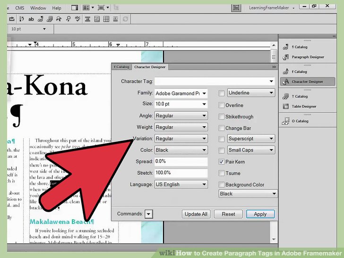Click the Update All button
This screenshot has height=258, width=344.
196,214
